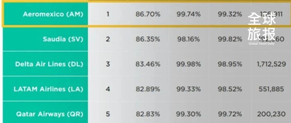Click LATAM's 82.89% percentage cell
Screen dimensions: 291x123
pyautogui.click(x=148, y=89)
